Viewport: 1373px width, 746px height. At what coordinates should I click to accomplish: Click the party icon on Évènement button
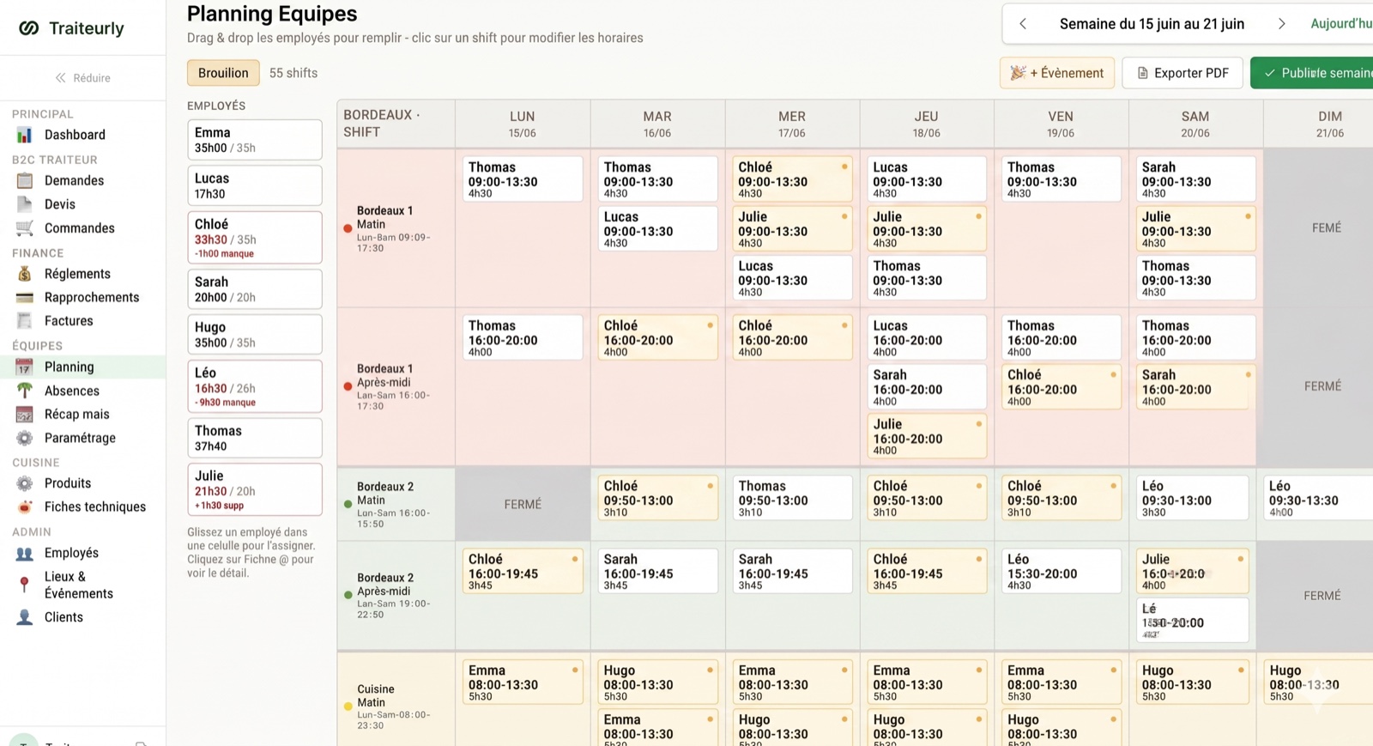click(x=1018, y=73)
